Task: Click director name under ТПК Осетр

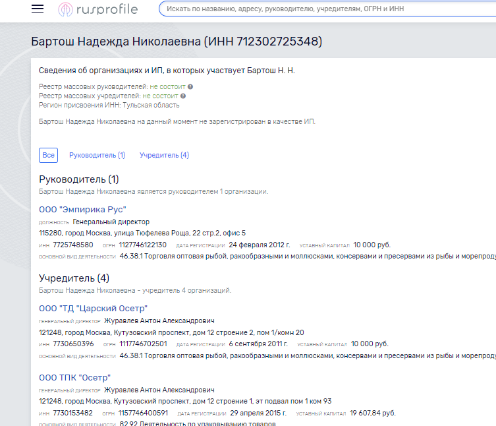Action: 159,390
